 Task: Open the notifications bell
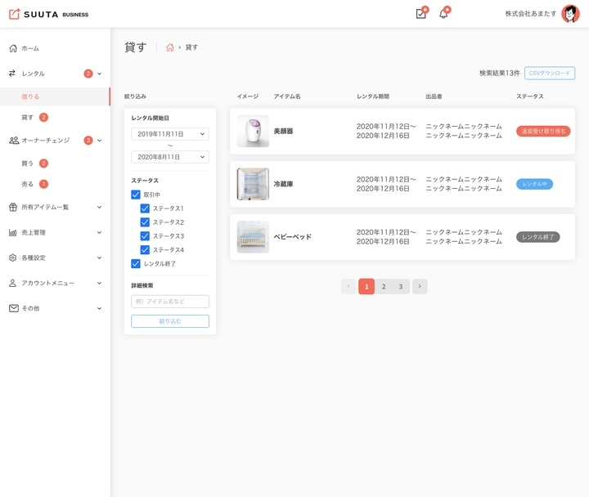443,14
